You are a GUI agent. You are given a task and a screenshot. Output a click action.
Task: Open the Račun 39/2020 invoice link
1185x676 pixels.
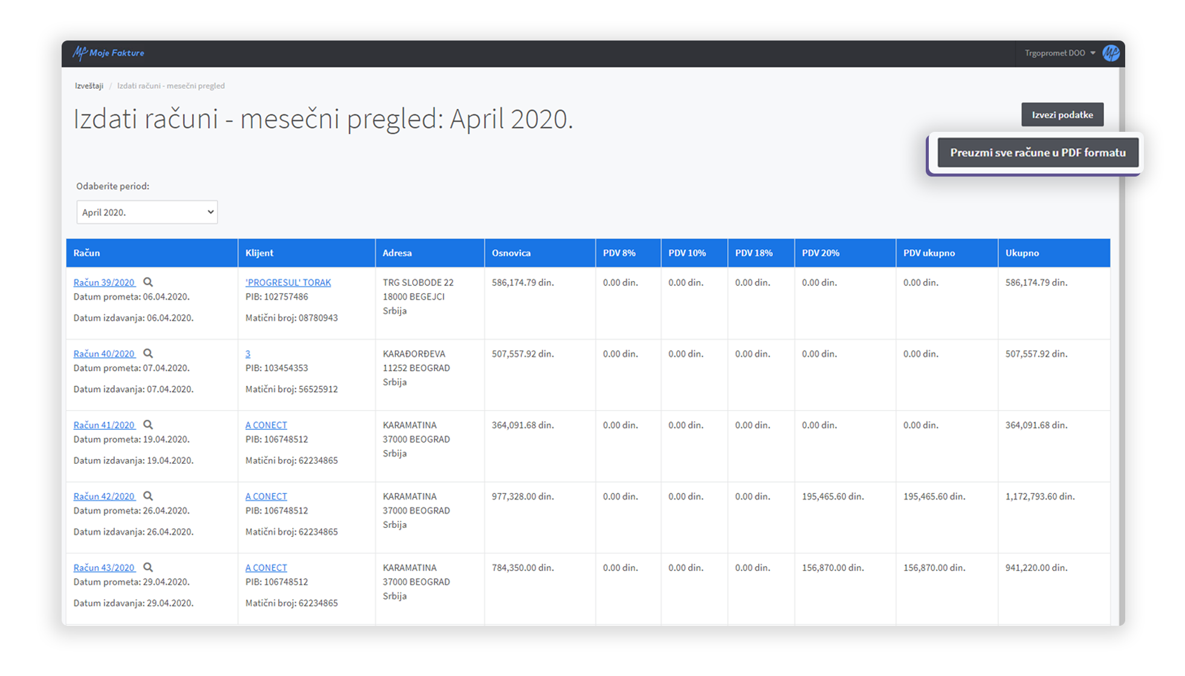(104, 283)
